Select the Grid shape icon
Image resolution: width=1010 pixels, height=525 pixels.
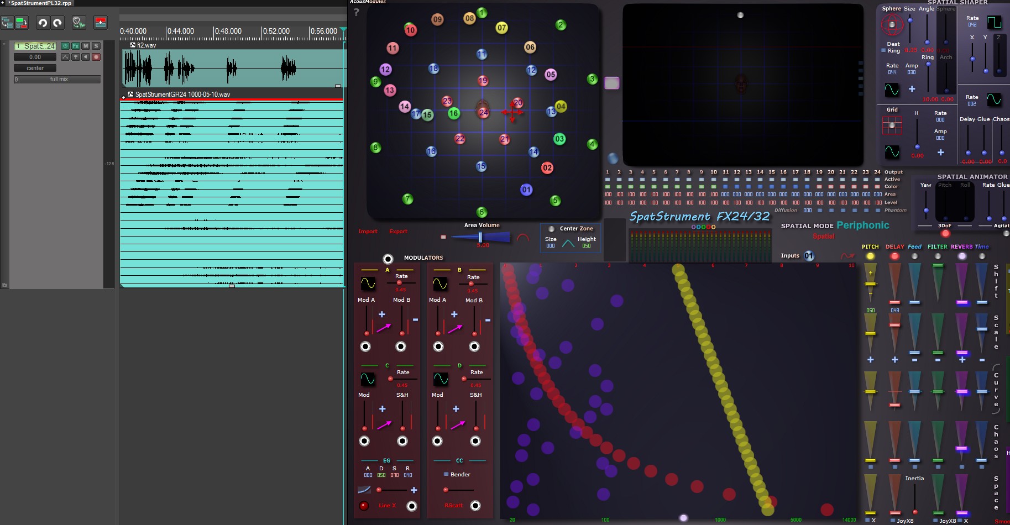892,125
